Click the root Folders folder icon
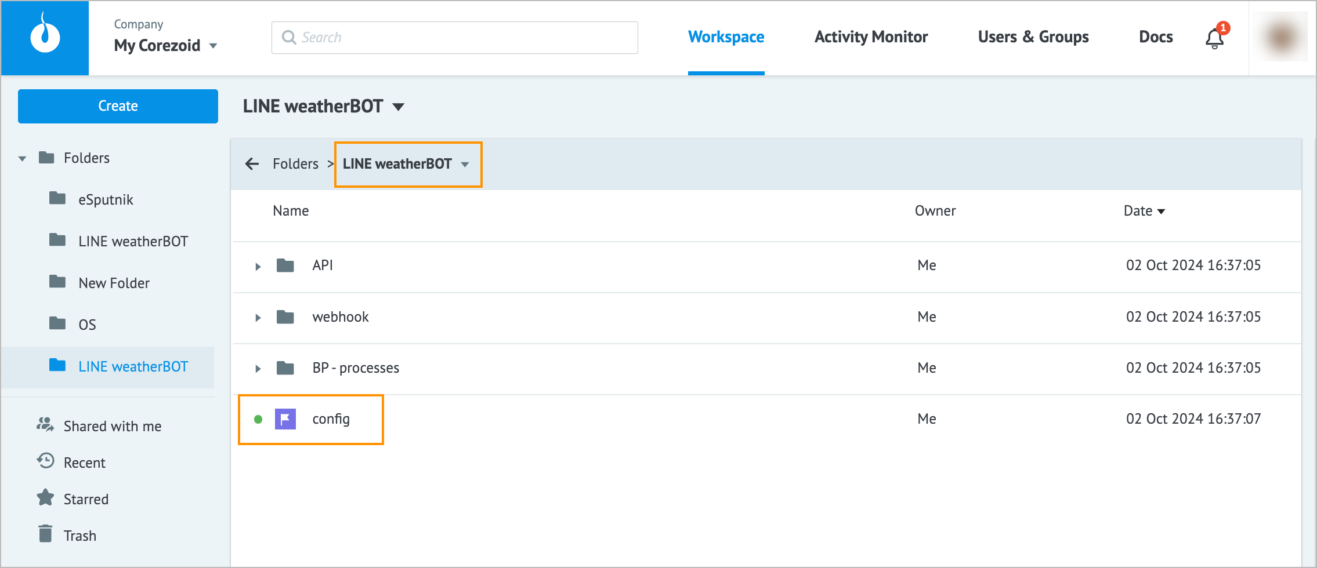 click(46, 158)
